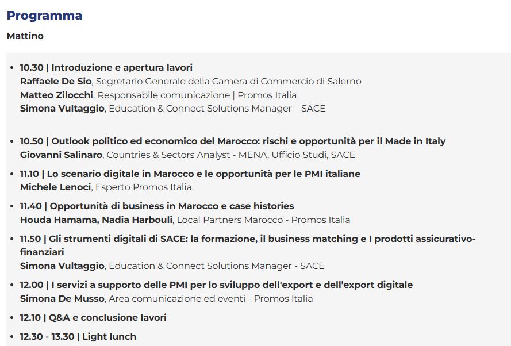Click the 12.30 - 13.30 Light lunch item
Viewport: 511px width, 346px height.
point(78,336)
